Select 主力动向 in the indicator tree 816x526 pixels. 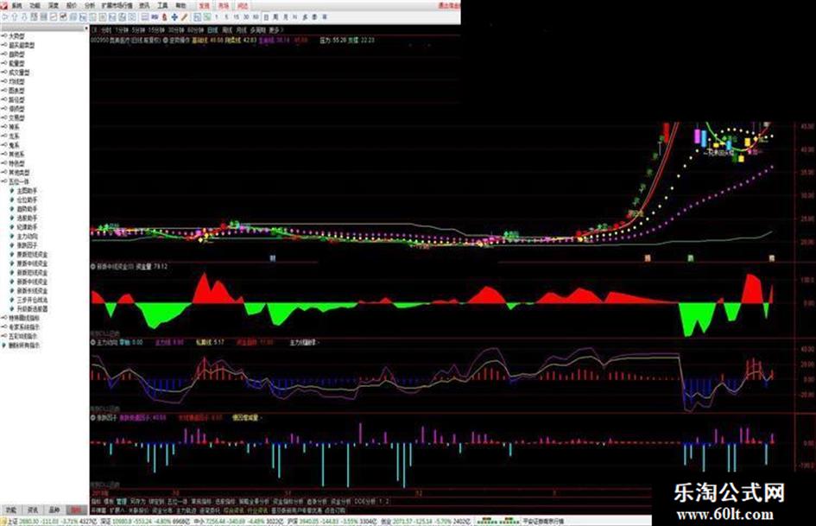point(27,236)
